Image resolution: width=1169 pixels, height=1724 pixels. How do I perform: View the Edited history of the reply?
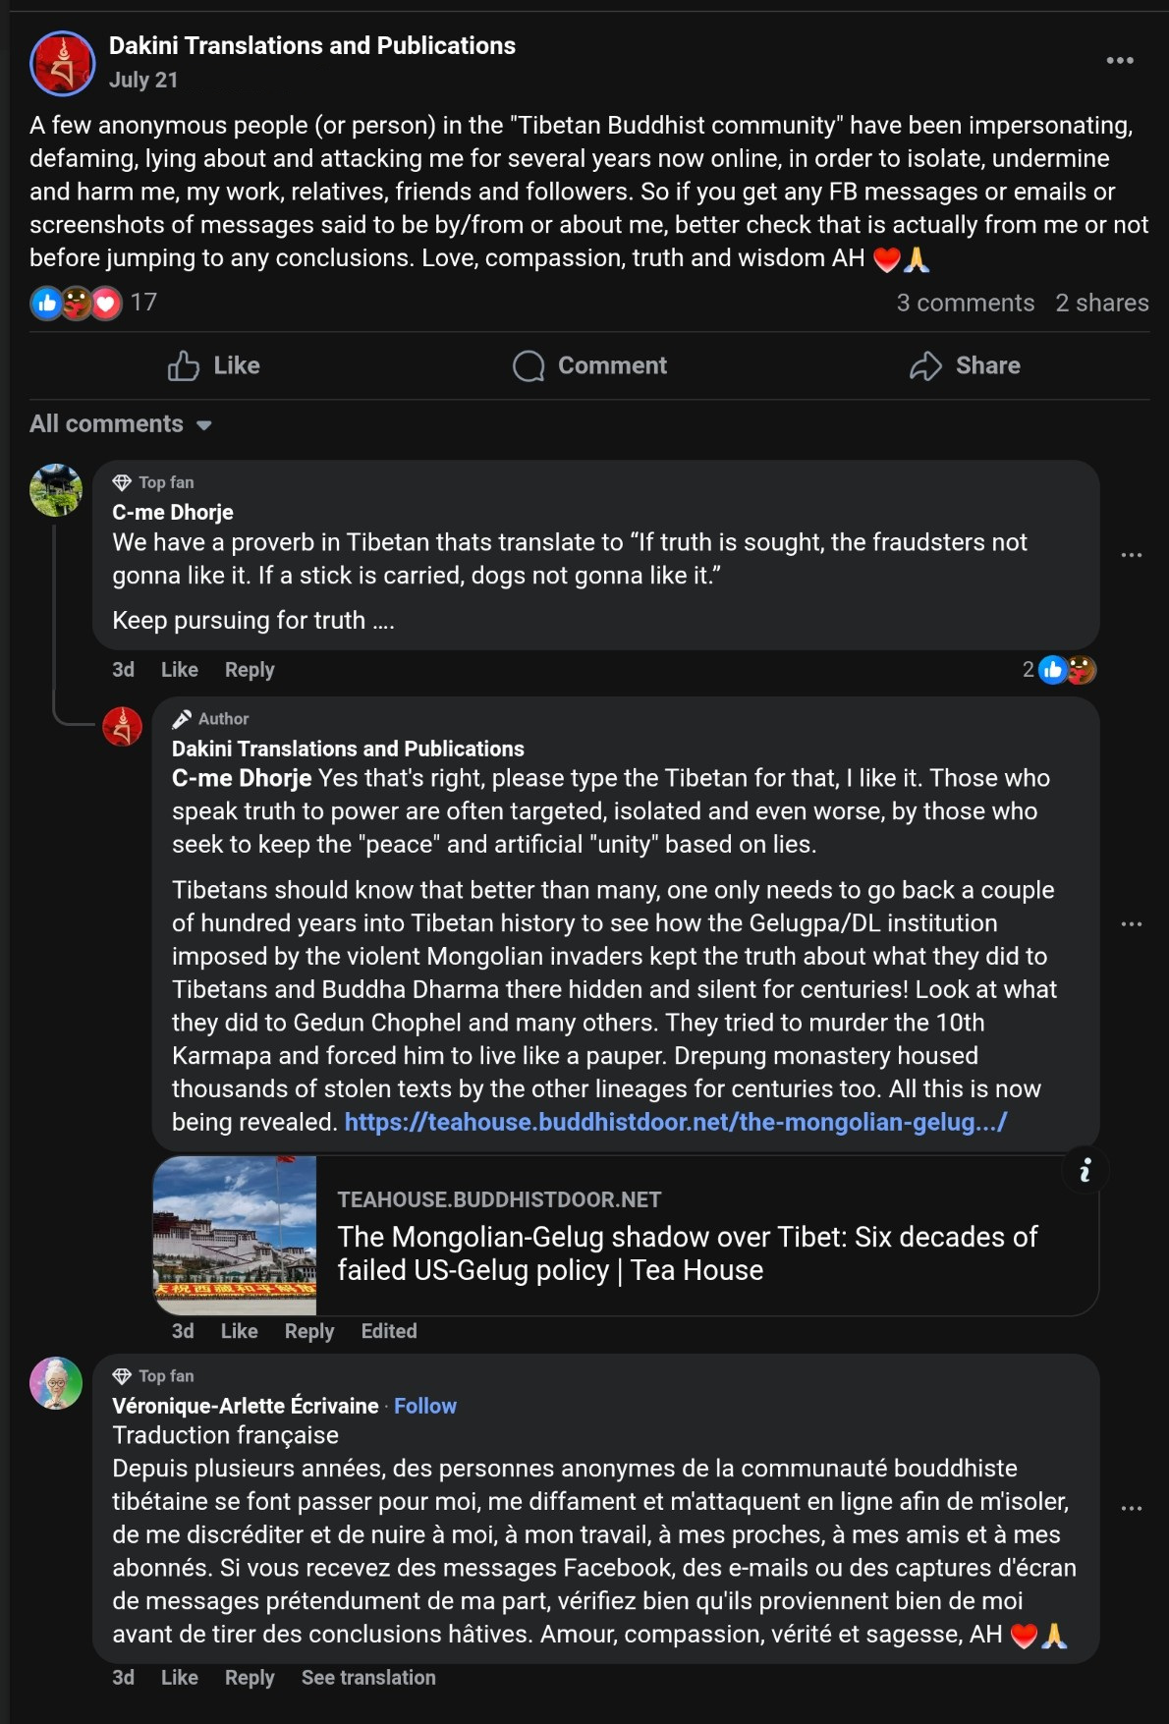[x=388, y=1331]
